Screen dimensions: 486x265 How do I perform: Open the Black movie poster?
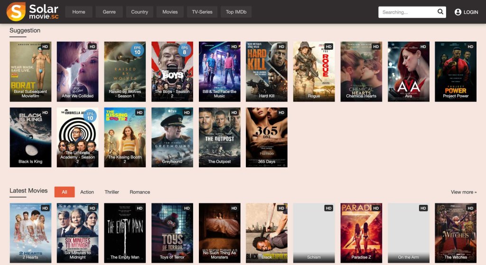267,233
